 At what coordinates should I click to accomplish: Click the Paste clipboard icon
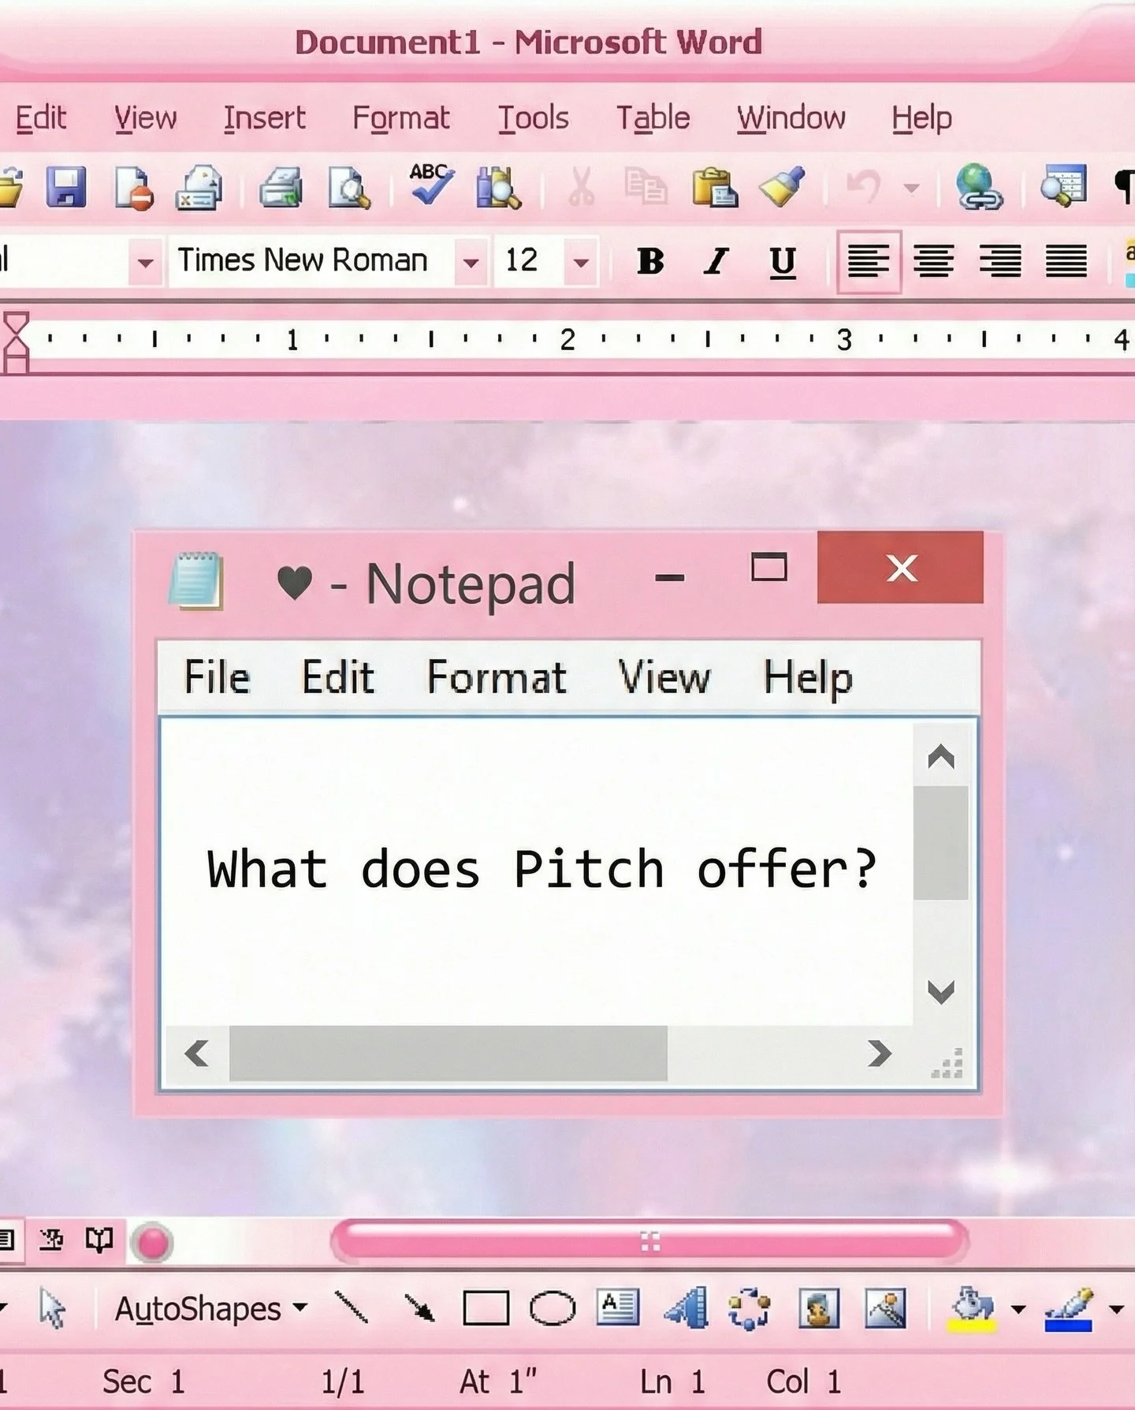tap(714, 188)
